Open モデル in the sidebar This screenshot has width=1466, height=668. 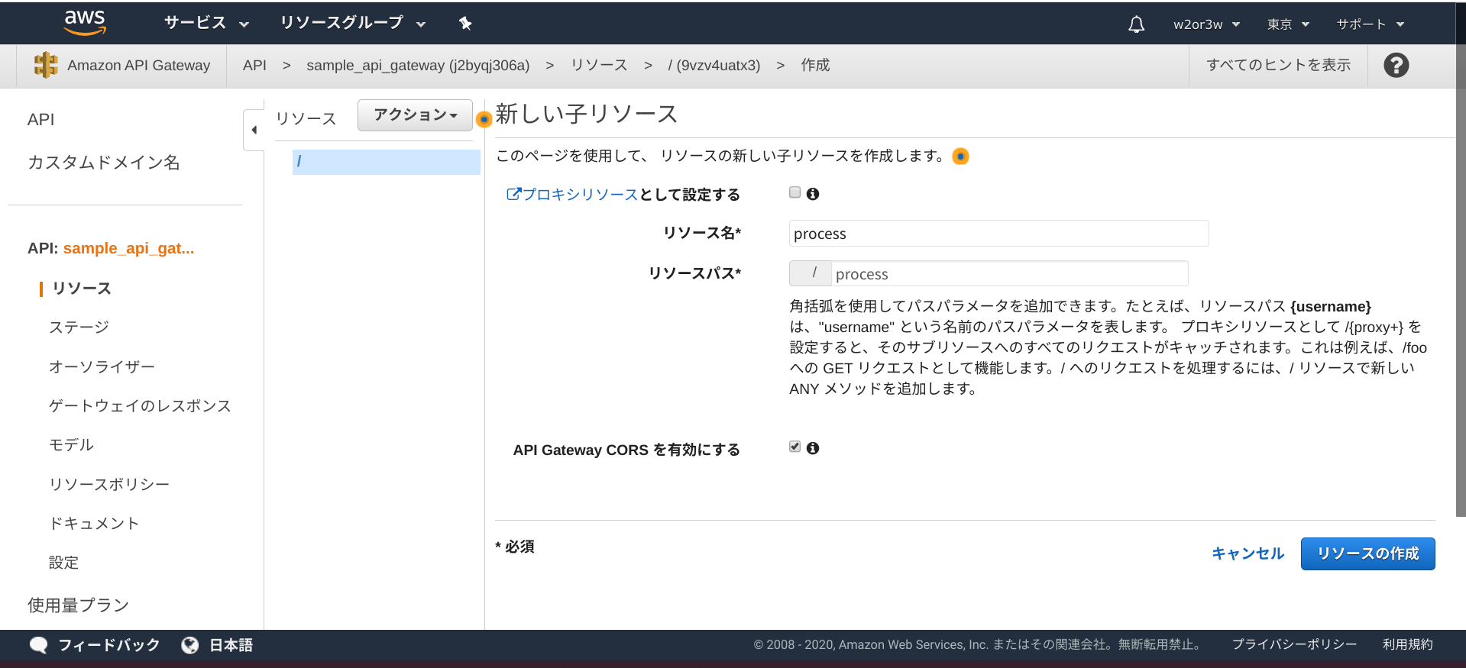pos(71,445)
